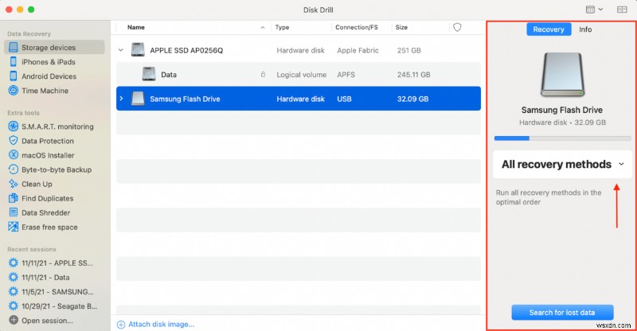Select the Recovery tab
The width and height of the screenshot is (637, 331).
pyautogui.click(x=549, y=29)
